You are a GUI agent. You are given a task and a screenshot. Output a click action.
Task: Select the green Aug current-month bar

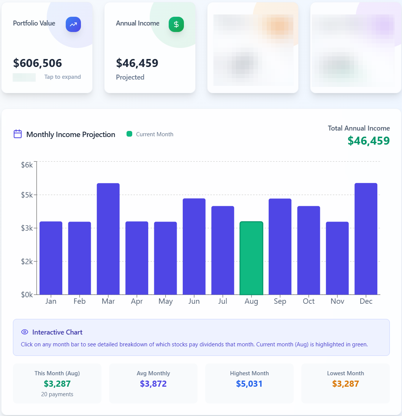pyautogui.click(x=251, y=258)
